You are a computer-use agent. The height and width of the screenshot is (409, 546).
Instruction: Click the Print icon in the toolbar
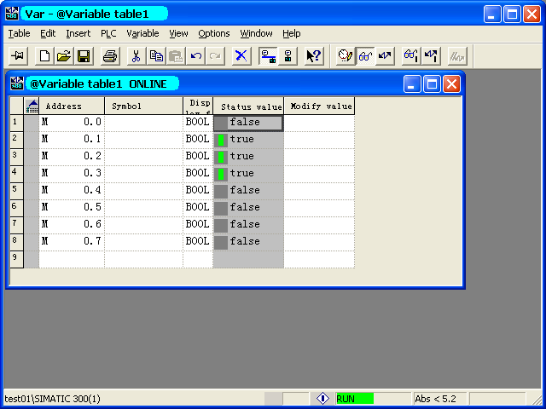[x=109, y=56]
